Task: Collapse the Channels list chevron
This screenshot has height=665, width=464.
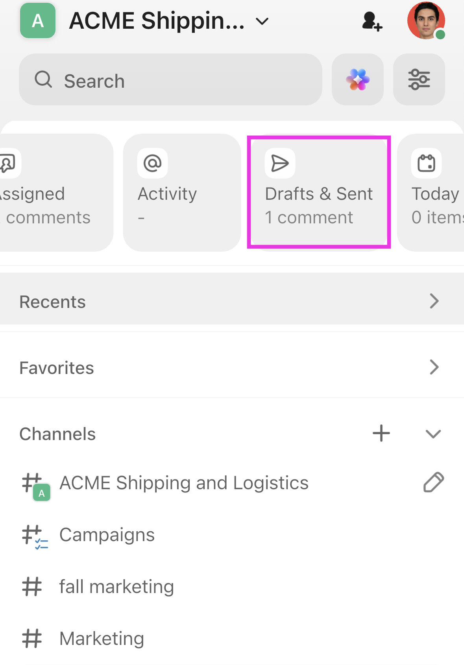Action: pyautogui.click(x=433, y=434)
